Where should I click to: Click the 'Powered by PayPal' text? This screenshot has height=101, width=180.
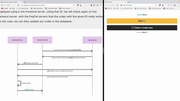tap(142, 33)
